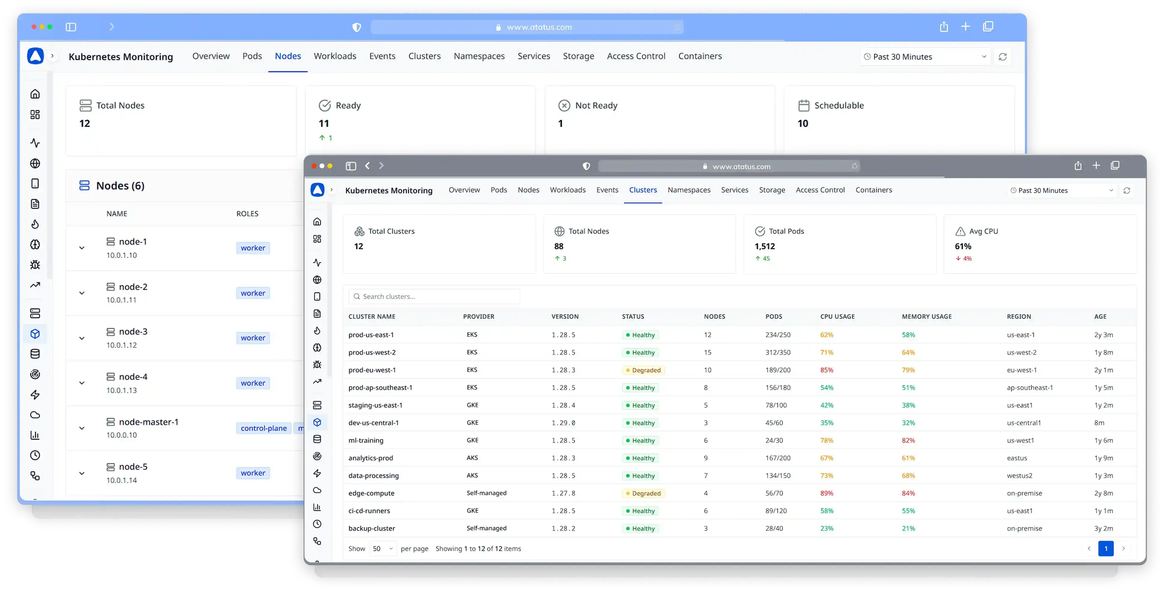Screen dimensions: 1164x592
Task: Expand the node-1 row
Action: (82, 248)
